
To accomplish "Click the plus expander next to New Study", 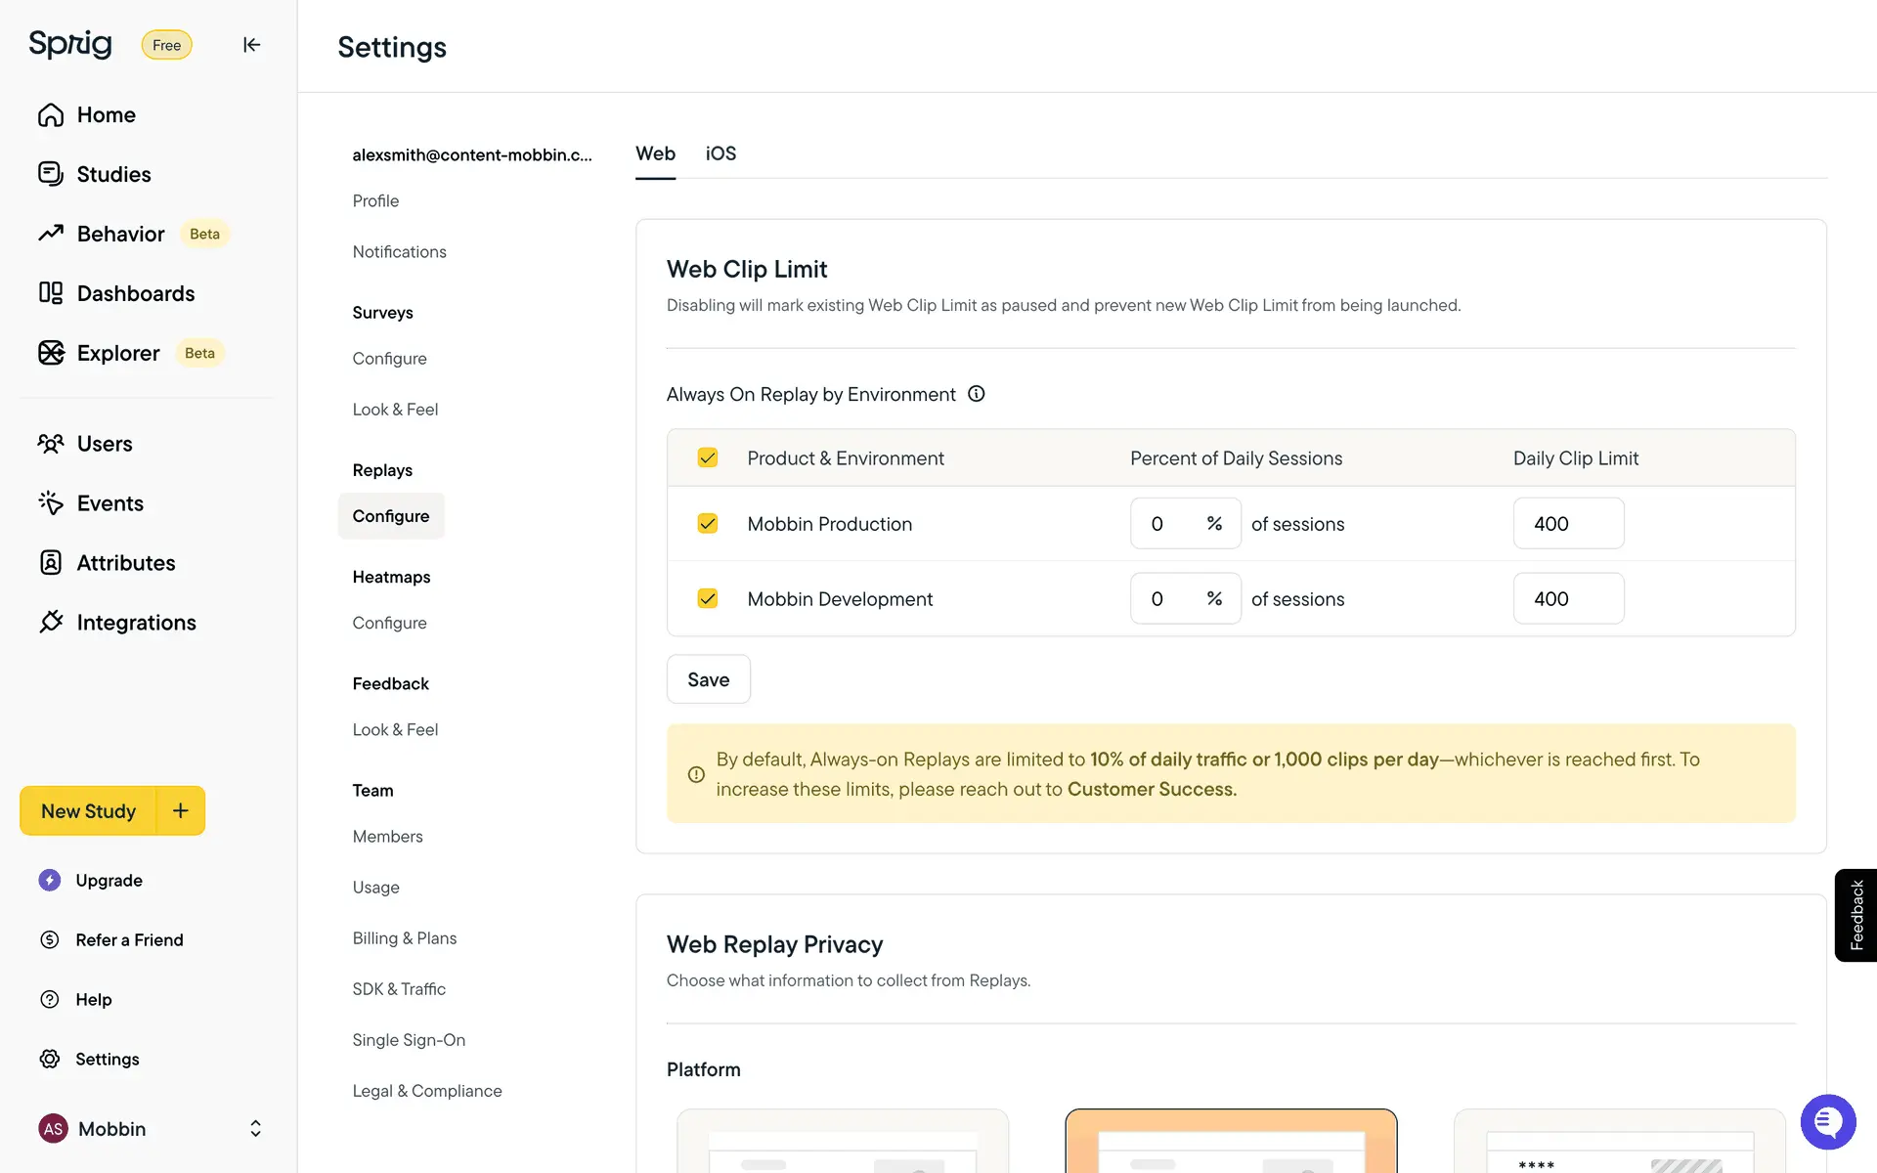I will pos(180,810).
